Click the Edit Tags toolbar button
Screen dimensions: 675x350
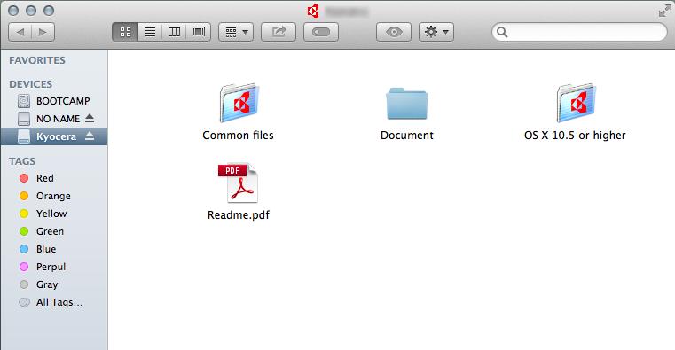click(321, 32)
